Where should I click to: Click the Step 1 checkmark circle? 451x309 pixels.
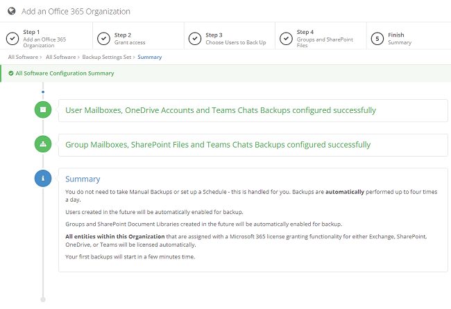coord(12,39)
